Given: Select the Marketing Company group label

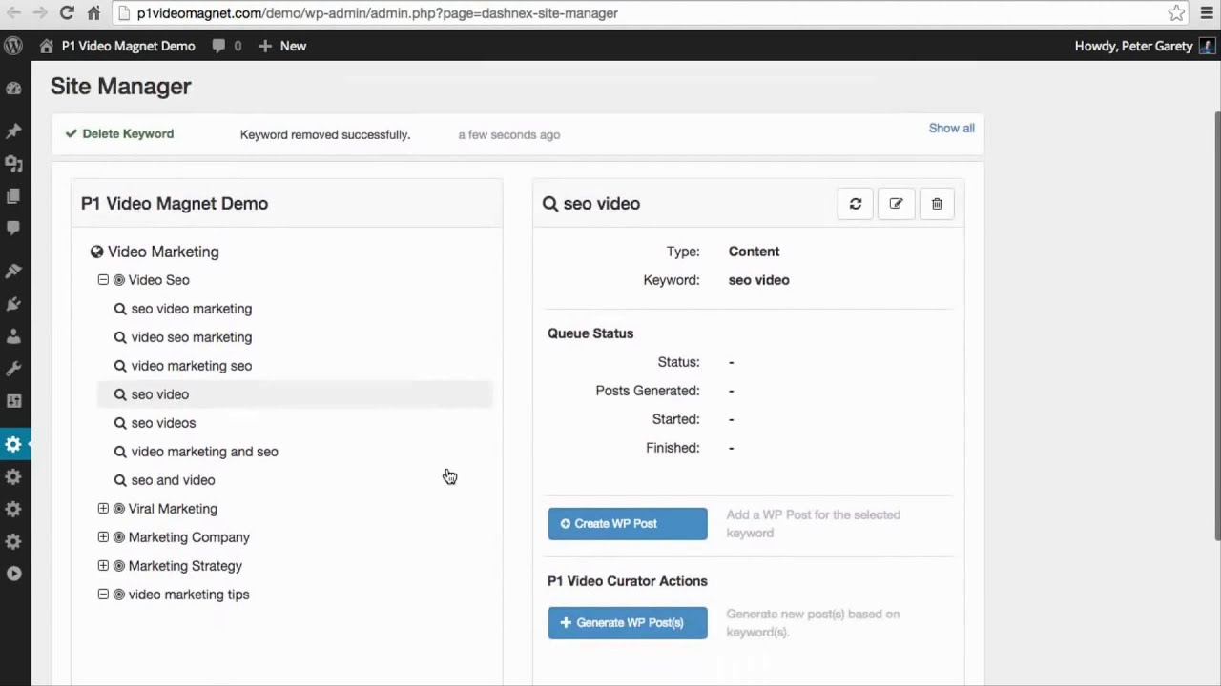Looking at the screenshot, I should [x=189, y=537].
